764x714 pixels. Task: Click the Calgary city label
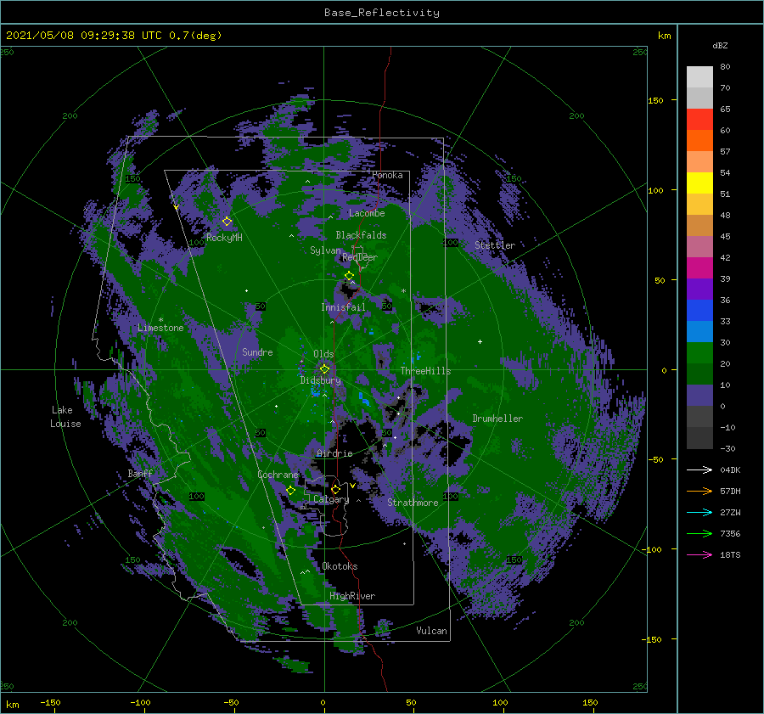click(331, 499)
